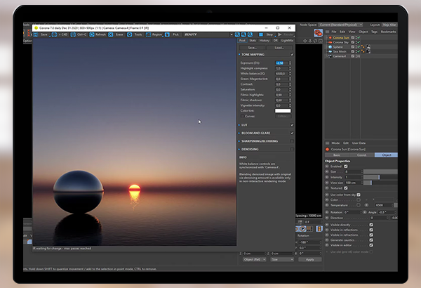This screenshot has height=288, width=421.
Task: Toggle the Bloom and Glare checkbox
Action: click(x=292, y=133)
